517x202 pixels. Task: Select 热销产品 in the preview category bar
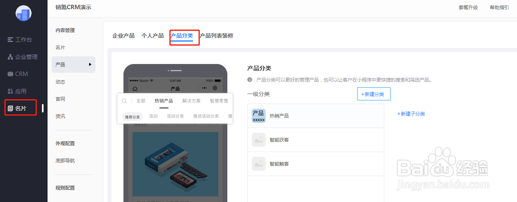[164, 101]
